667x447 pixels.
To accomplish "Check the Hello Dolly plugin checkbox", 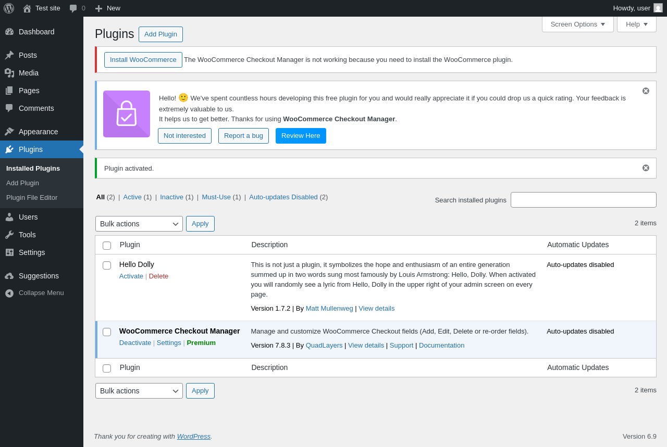I will (x=107, y=265).
